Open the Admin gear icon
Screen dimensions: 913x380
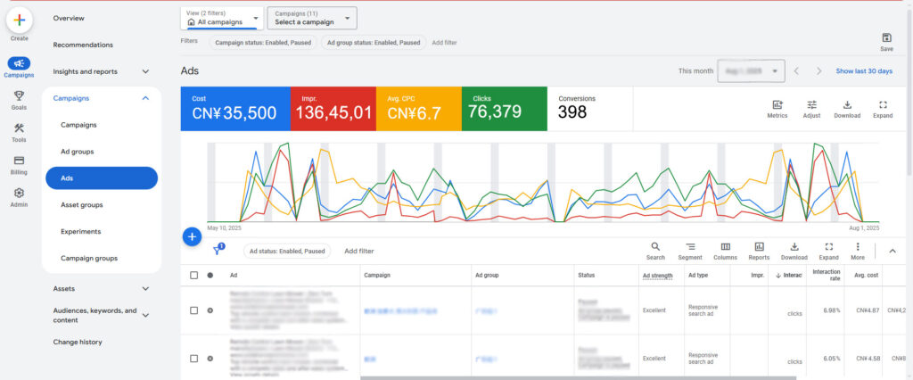point(19,193)
